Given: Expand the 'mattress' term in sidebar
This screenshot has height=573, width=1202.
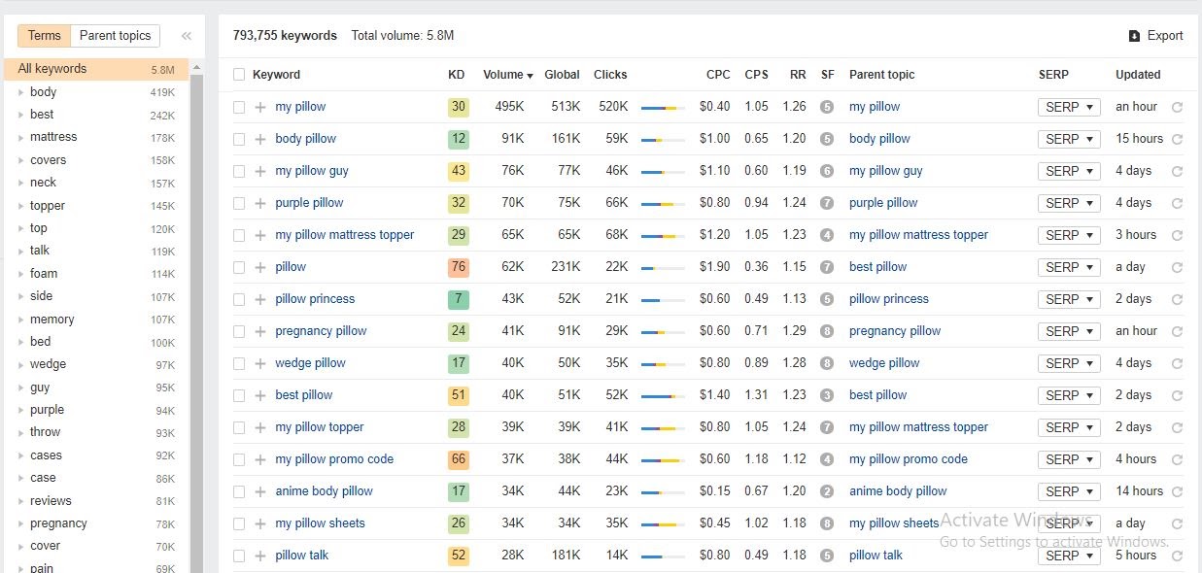Looking at the screenshot, I should [20, 138].
